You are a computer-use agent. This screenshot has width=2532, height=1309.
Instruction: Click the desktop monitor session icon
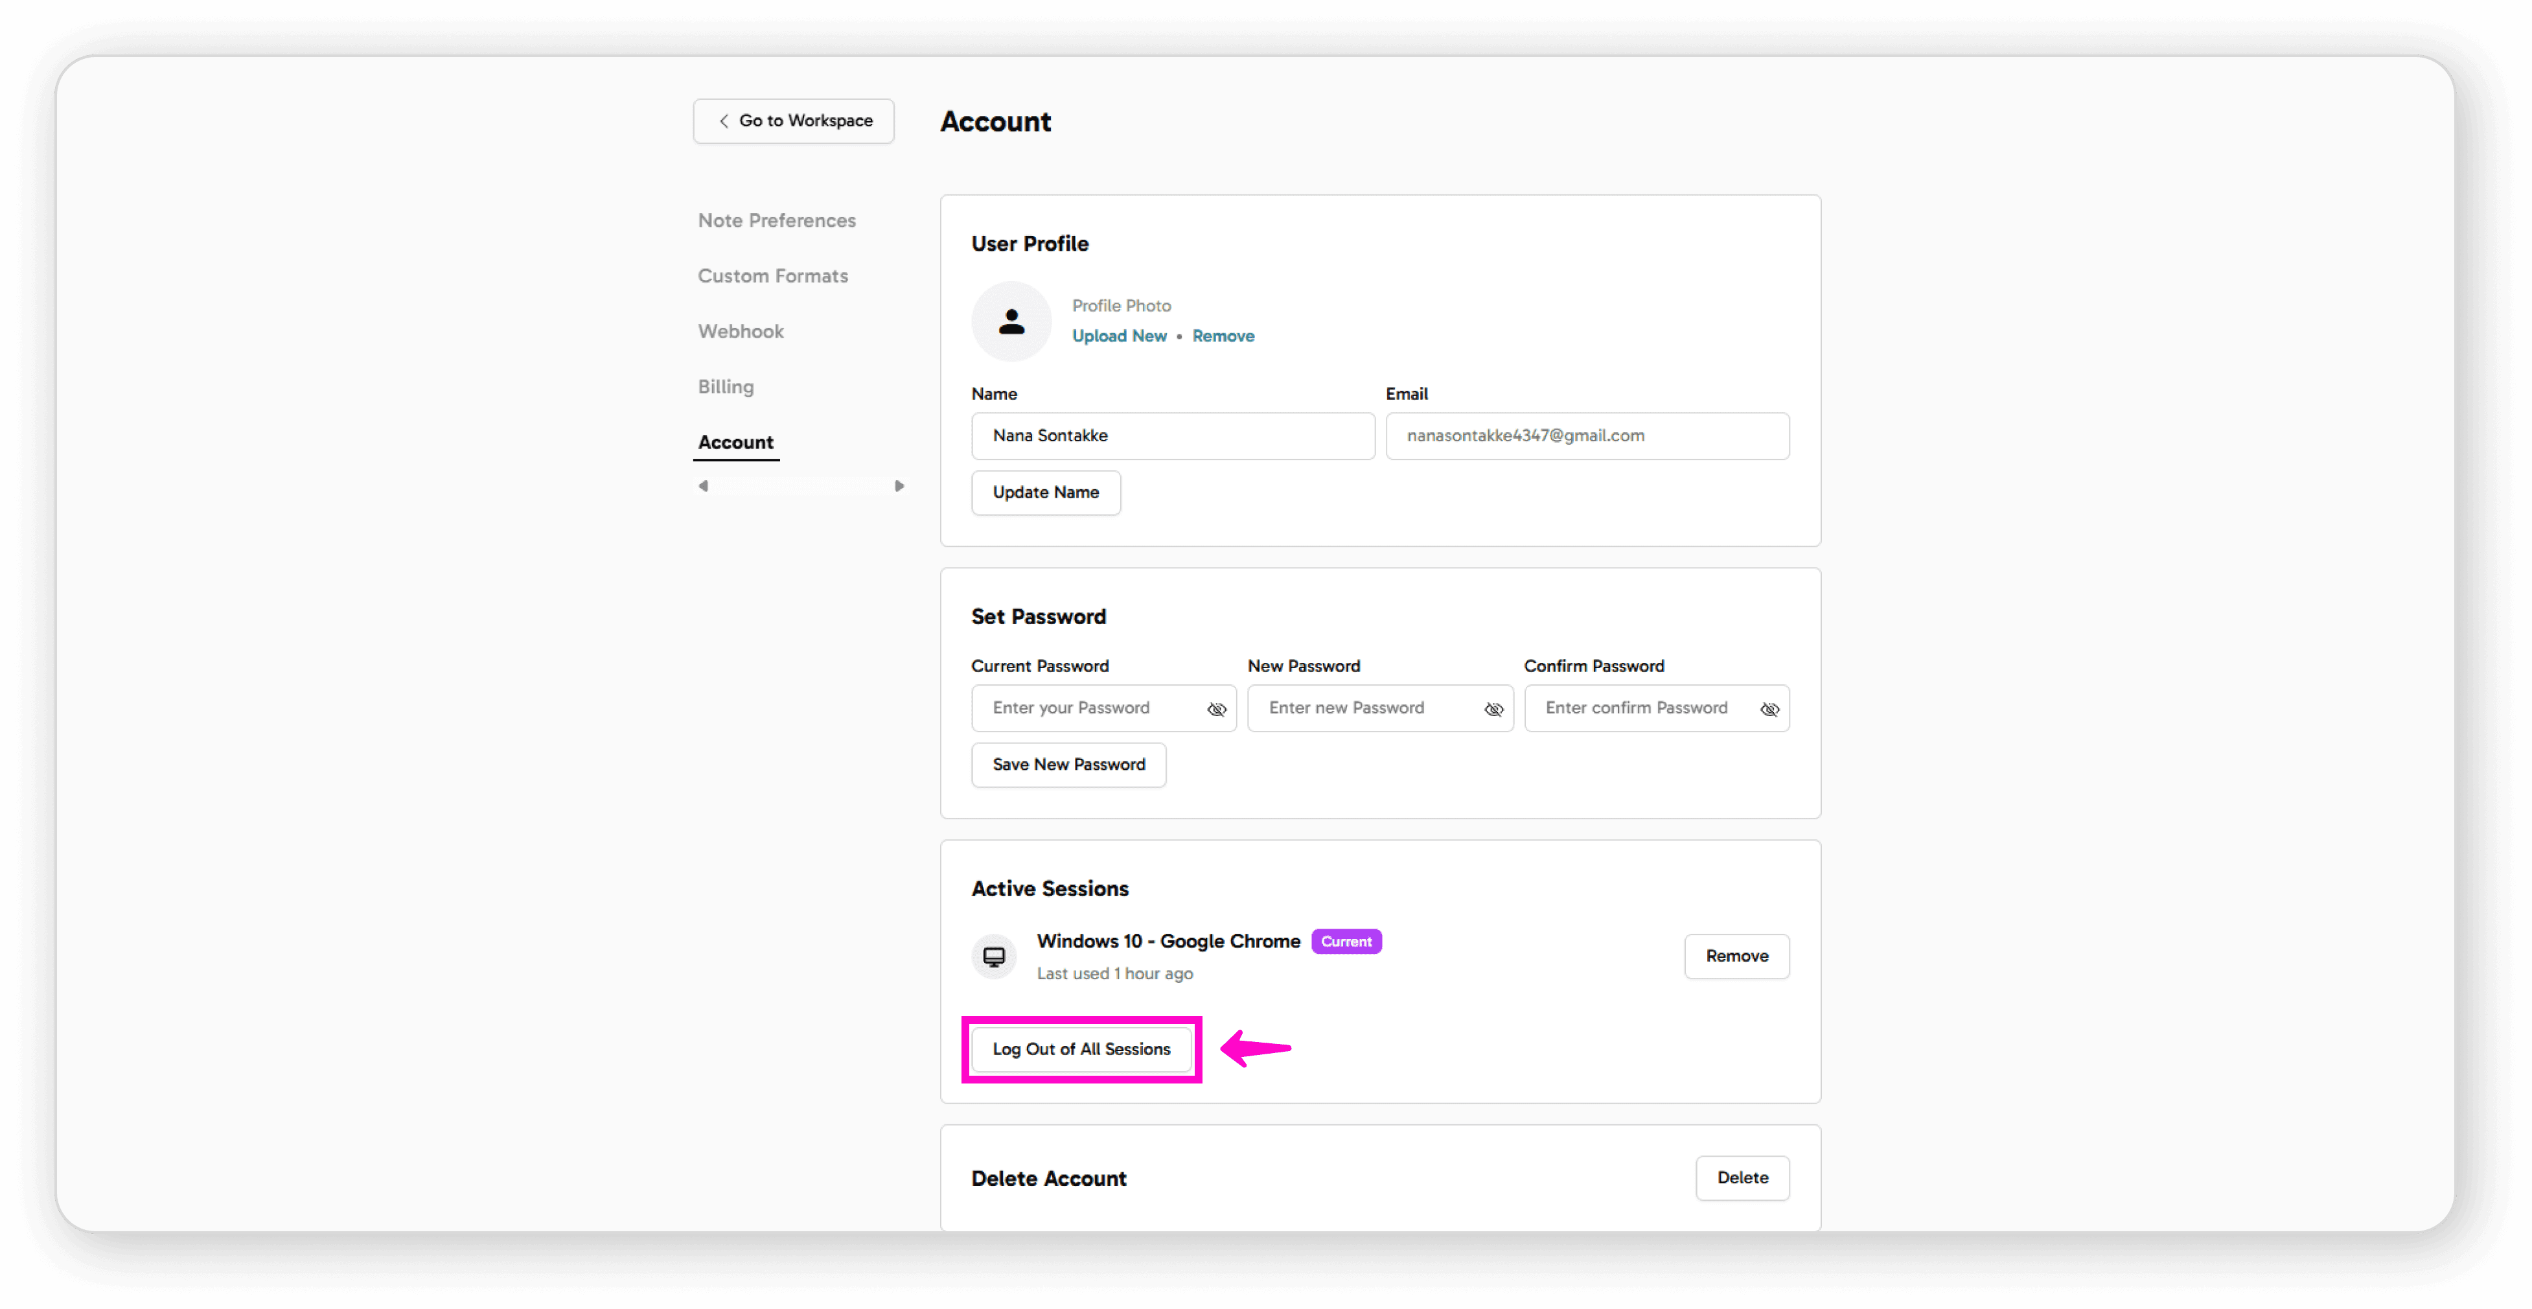click(x=994, y=956)
